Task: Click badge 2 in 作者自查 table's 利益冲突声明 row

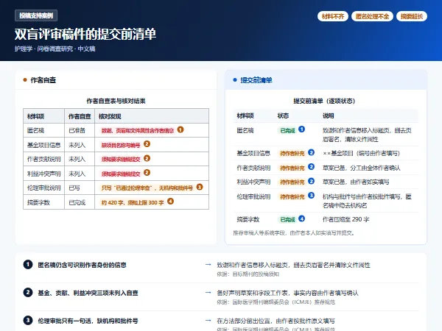Action: coord(147,173)
